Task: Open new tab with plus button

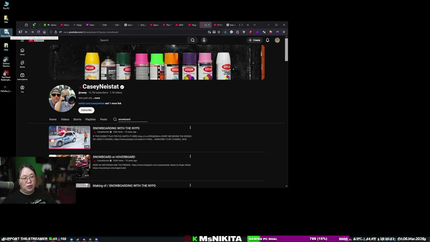Action: tap(248, 25)
